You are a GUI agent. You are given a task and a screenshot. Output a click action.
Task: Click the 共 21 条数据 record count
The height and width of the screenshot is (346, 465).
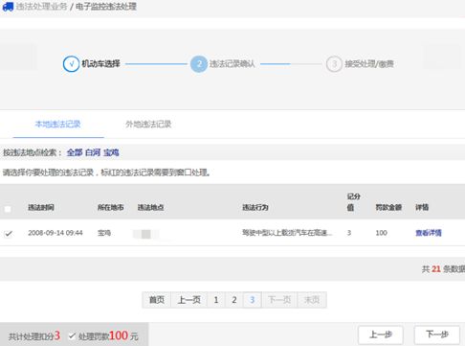click(443, 269)
